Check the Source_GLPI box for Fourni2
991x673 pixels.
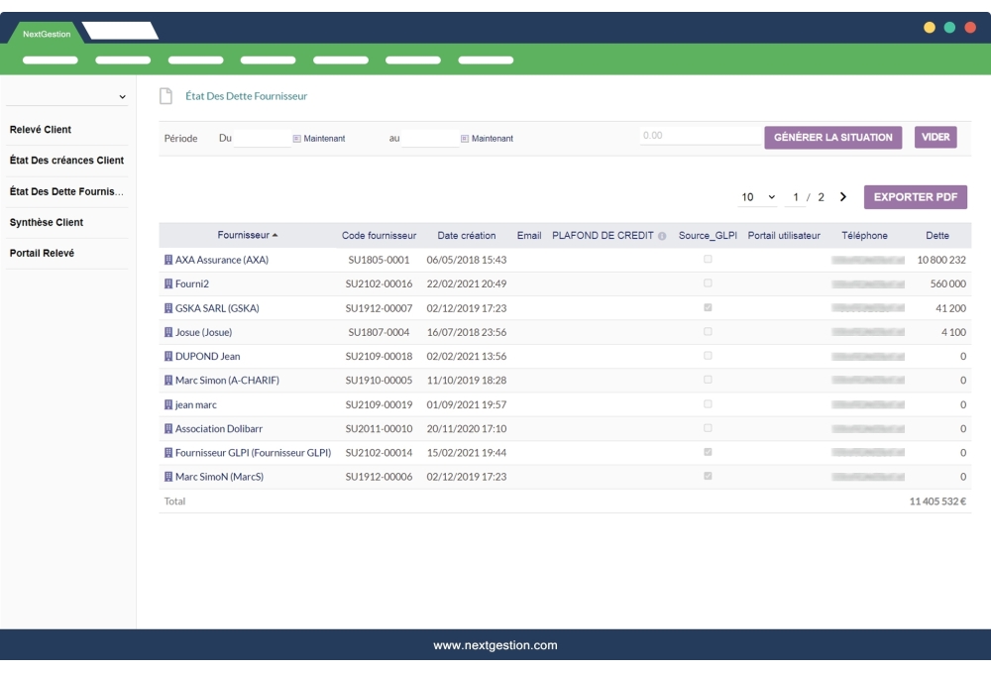coord(706,282)
